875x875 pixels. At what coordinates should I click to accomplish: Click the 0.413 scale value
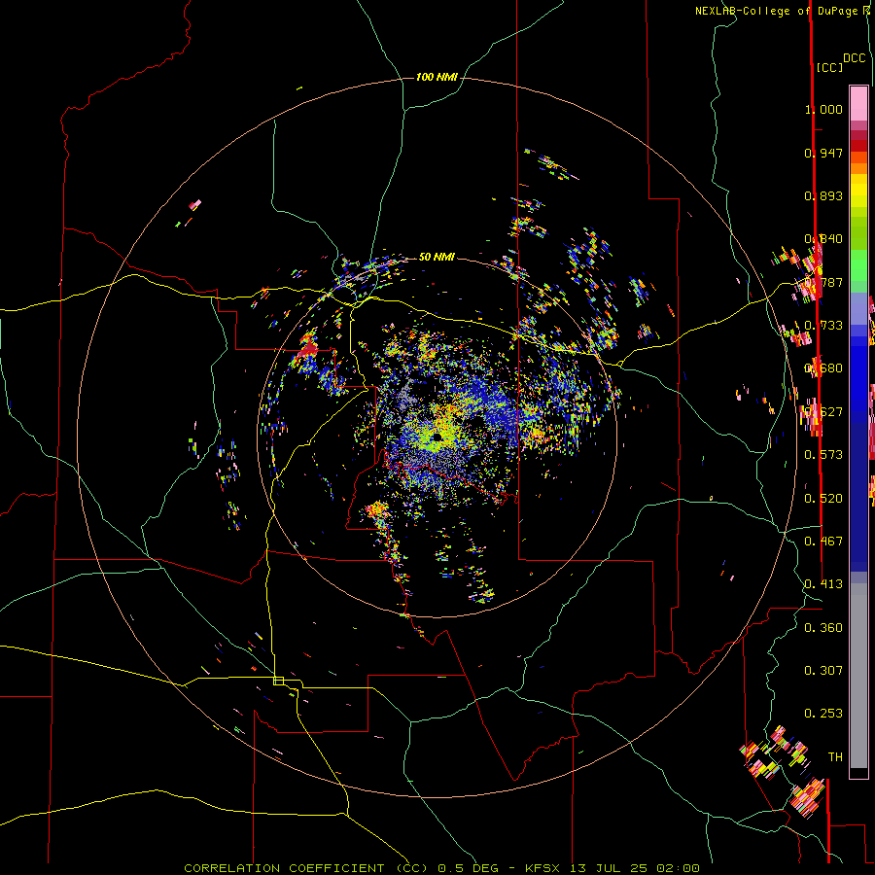[823, 584]
